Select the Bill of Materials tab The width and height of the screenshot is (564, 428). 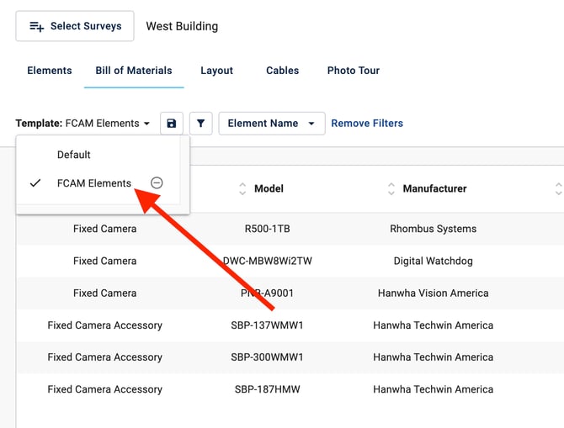click(134, 71)
